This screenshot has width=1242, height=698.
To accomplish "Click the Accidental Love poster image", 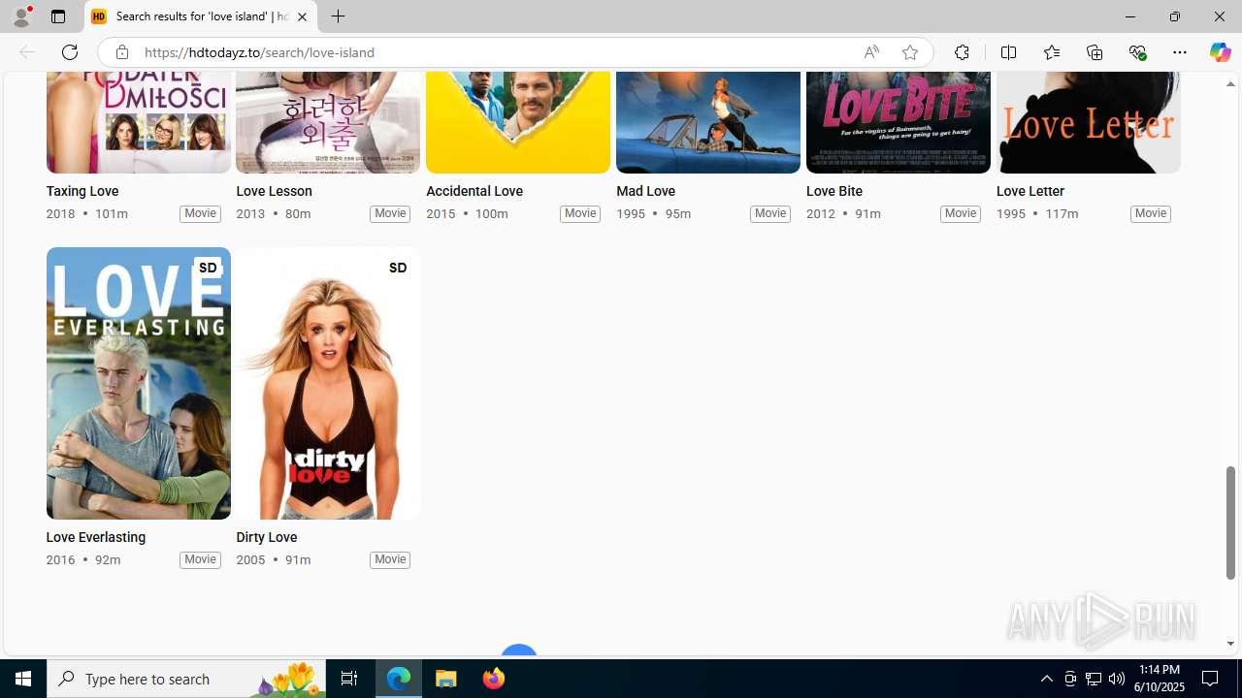I will tap(518, 122).
